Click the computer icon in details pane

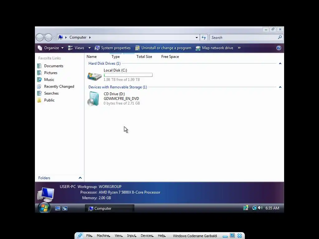[46, 194]
